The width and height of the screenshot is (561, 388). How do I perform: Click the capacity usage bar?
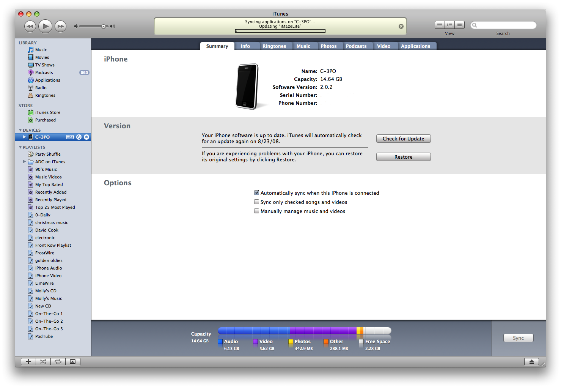(x=305, y=331)
